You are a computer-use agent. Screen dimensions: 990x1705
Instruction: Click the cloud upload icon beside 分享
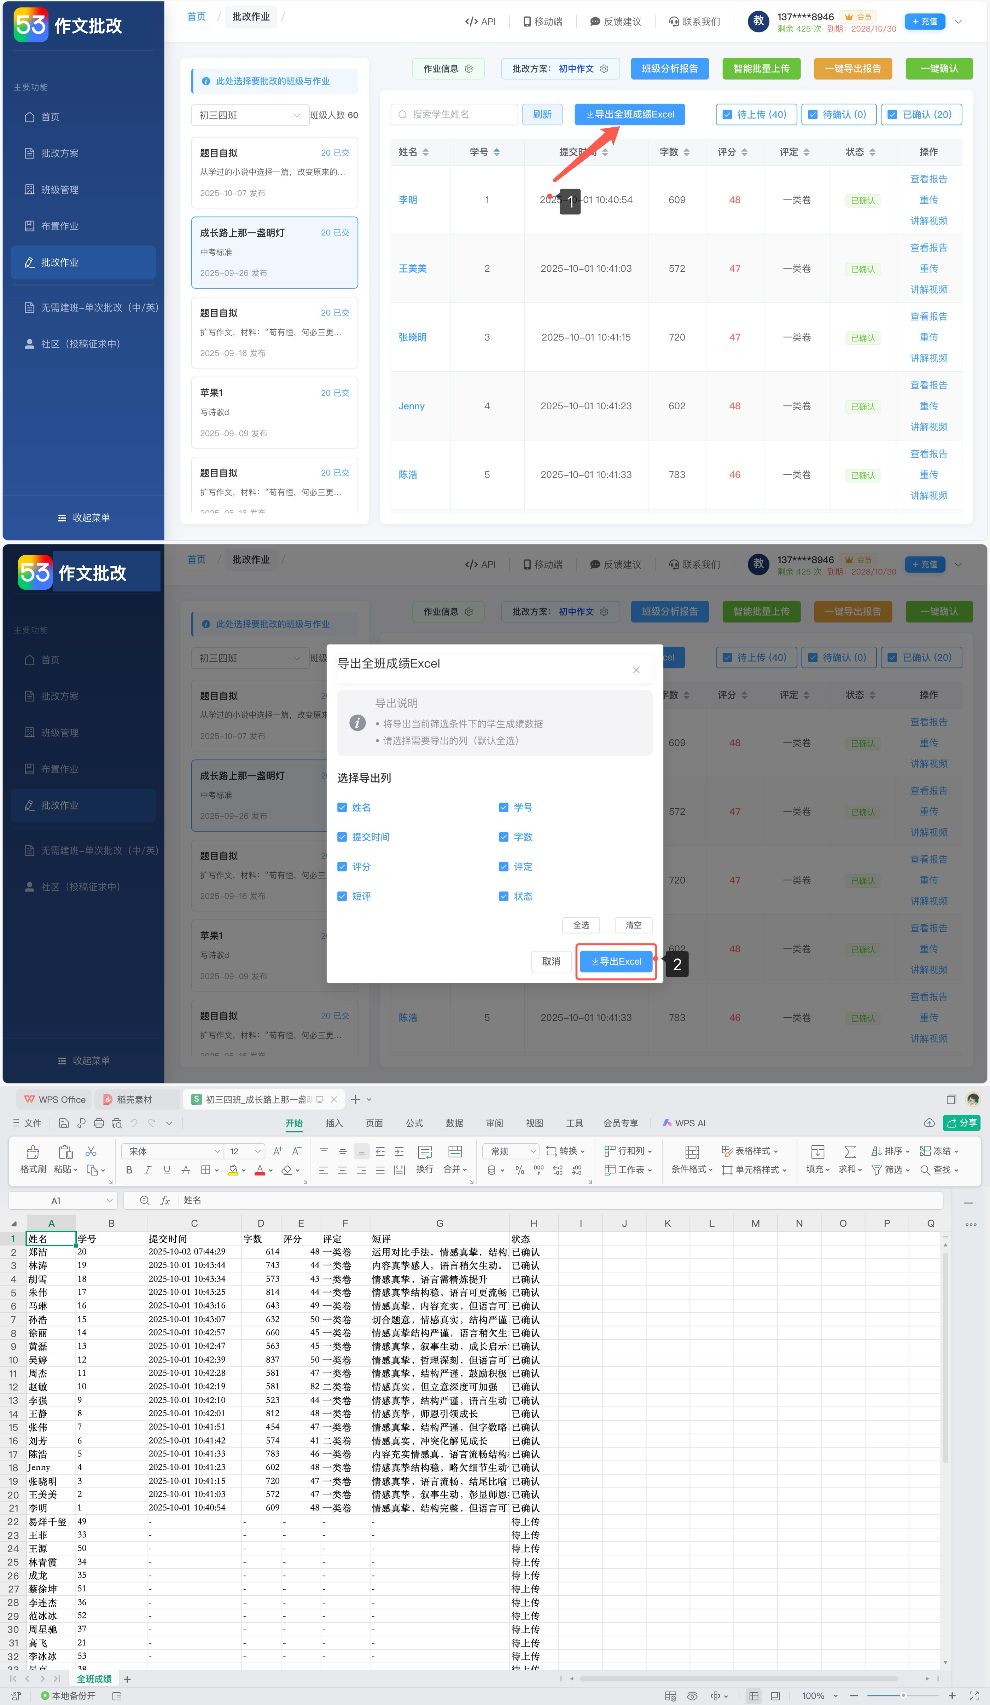pyautogui.click(x=929, y=1123)
